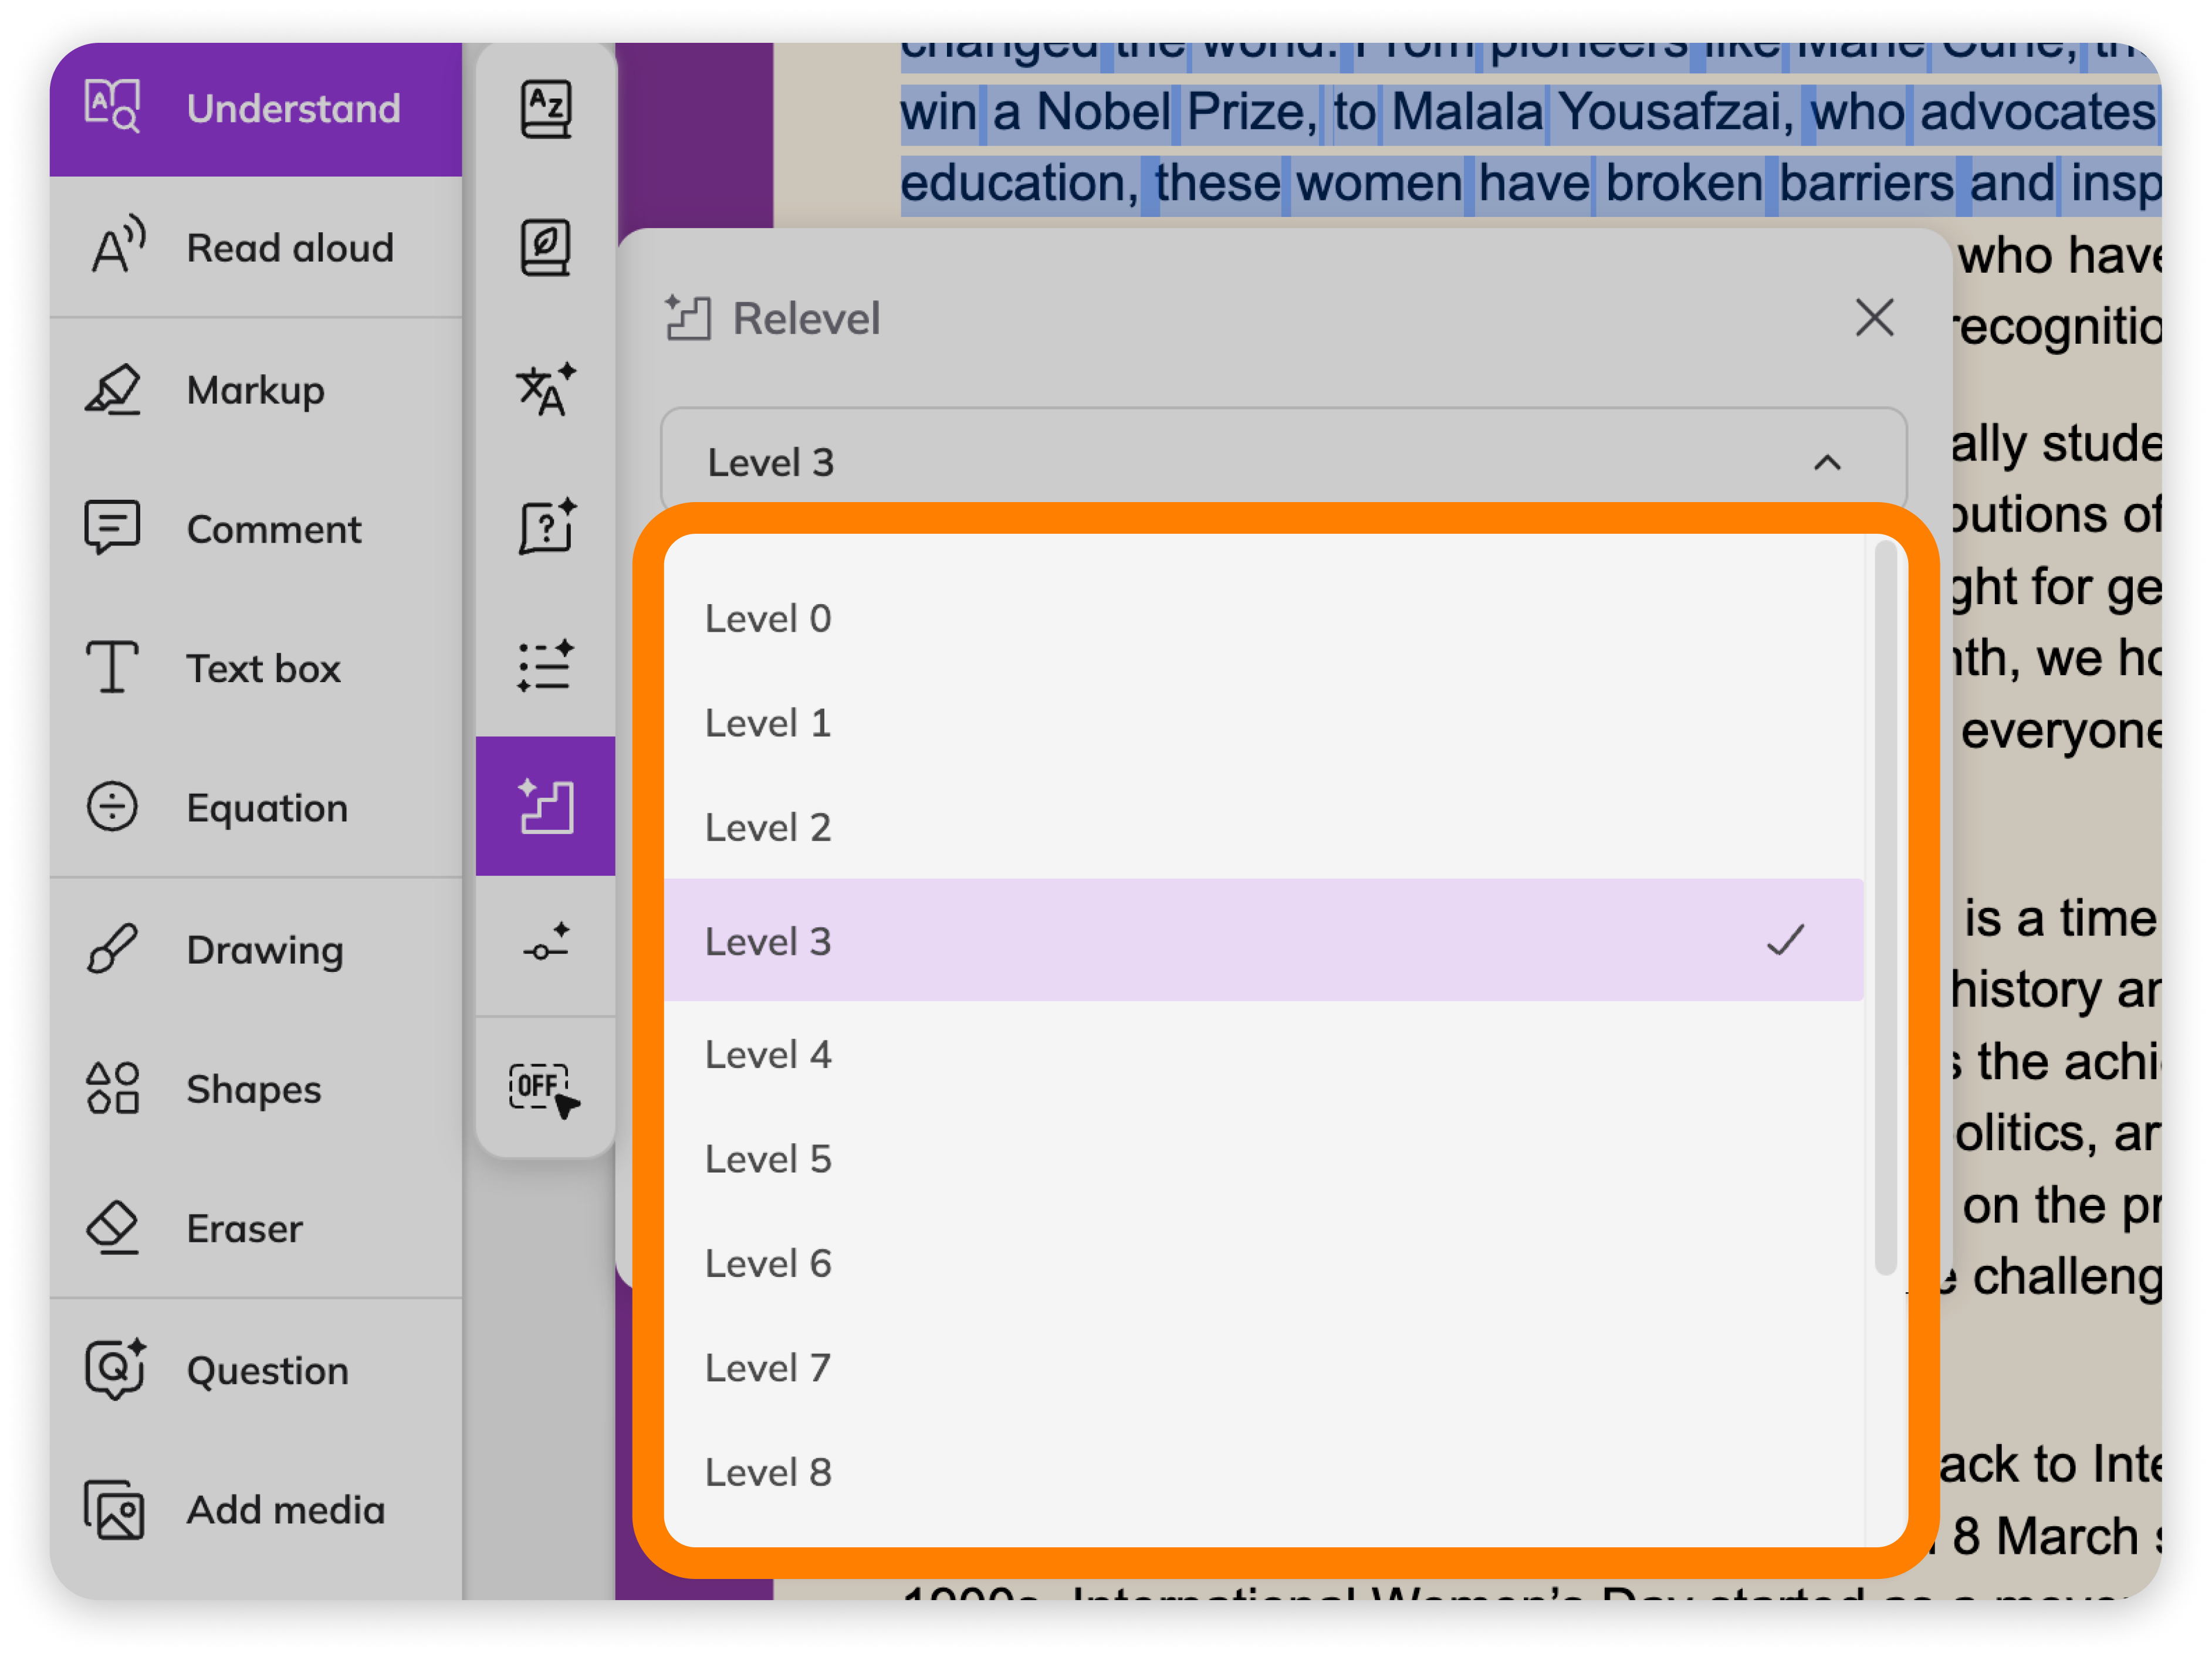Click the book with leaf icon
Screen dimensions: 2212x1657
coord(546,248)
